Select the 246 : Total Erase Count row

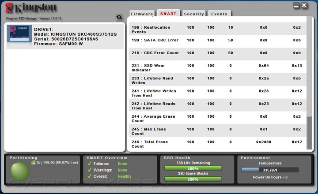pyautogui.click(x=217, y=143)
